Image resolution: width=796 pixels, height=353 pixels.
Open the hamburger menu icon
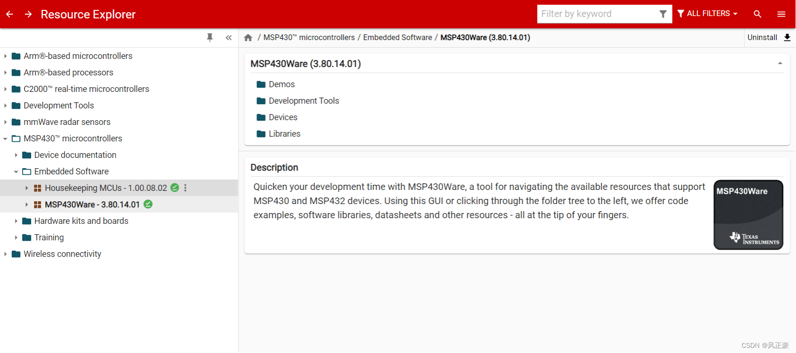tap(781, 14)
